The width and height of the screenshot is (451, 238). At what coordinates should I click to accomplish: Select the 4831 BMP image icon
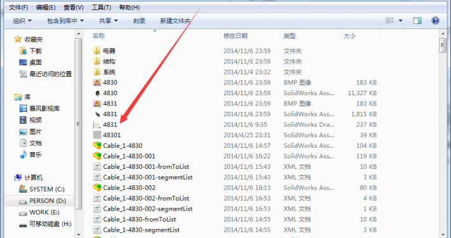click(x=97, y=103)
